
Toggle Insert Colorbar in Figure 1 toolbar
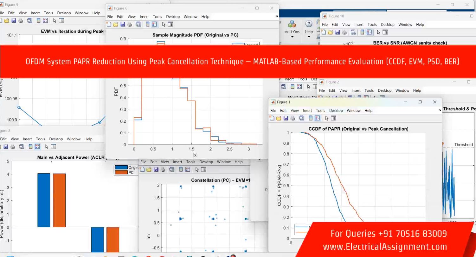coord(311,118)
